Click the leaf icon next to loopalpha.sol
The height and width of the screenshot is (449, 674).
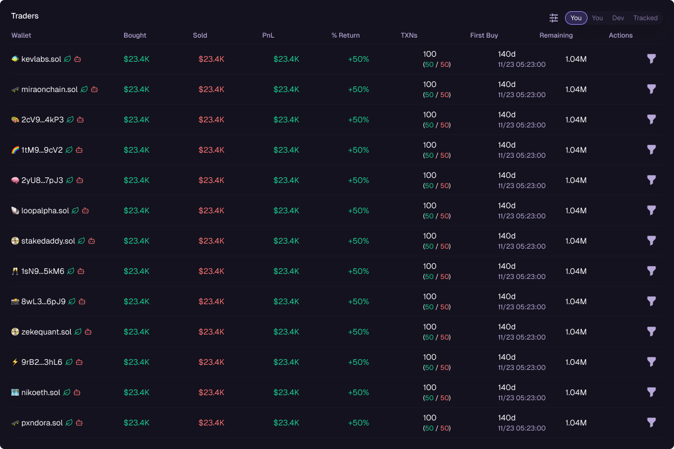(x=75, y=210)
